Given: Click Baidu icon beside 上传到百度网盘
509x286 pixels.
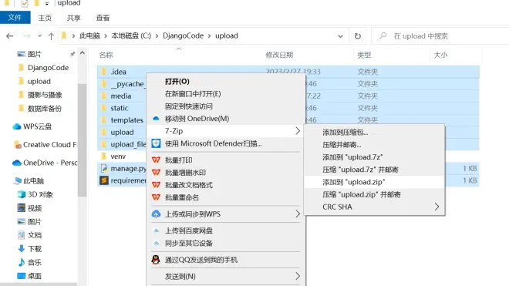Looking at the screenshot, I should (156, 230).
